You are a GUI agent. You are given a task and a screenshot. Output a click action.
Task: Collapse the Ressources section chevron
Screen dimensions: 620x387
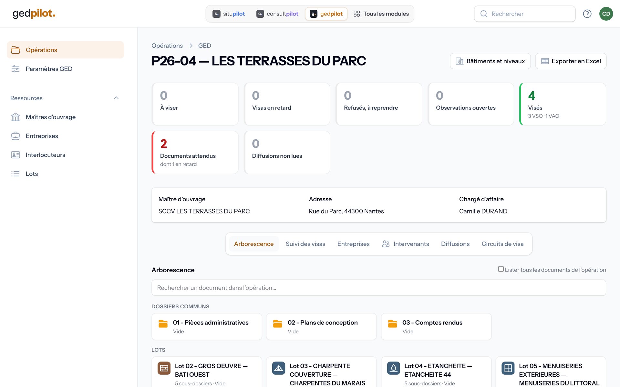click(x=116, y=98)
